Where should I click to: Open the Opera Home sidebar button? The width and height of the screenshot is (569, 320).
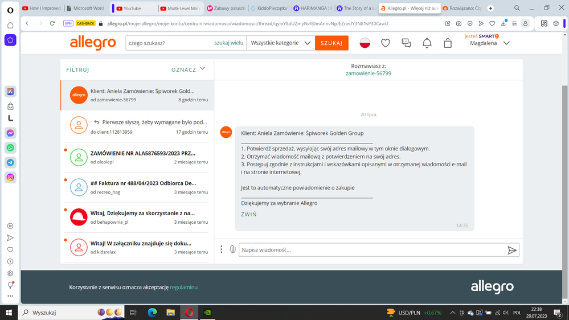[10, 25]
